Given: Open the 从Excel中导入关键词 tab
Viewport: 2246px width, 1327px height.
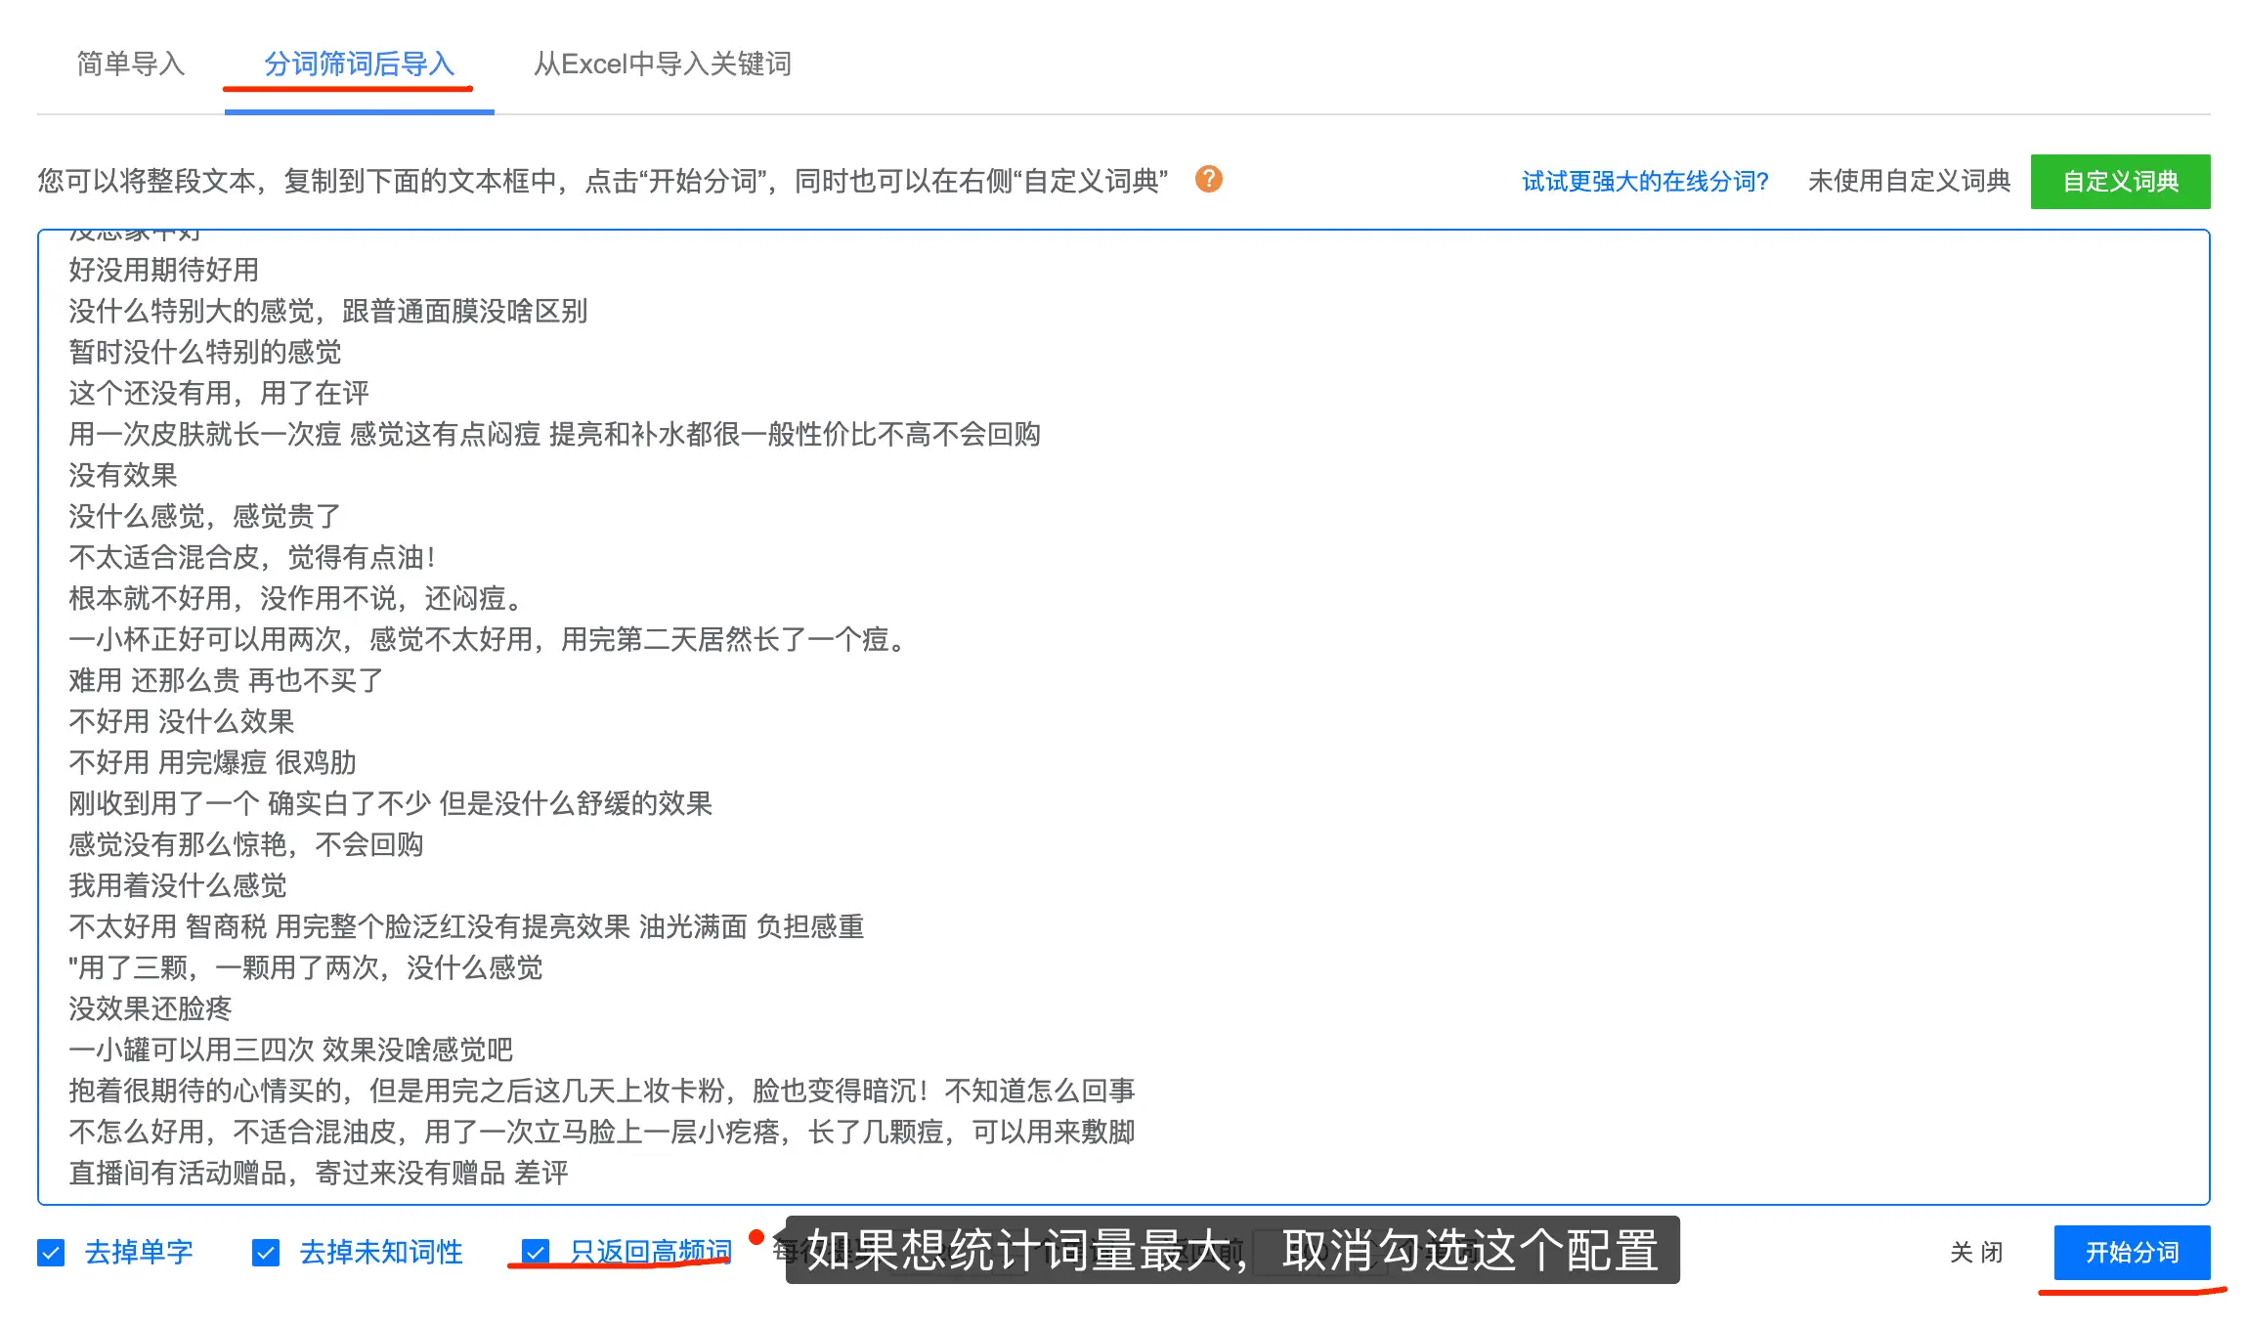Looking at the screenshot, I should click(662, 64).
